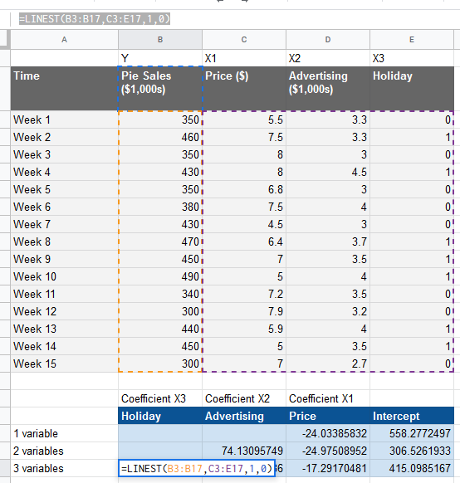Select the '3 variables' row label
460x483 pixels.
click(64, 469)
